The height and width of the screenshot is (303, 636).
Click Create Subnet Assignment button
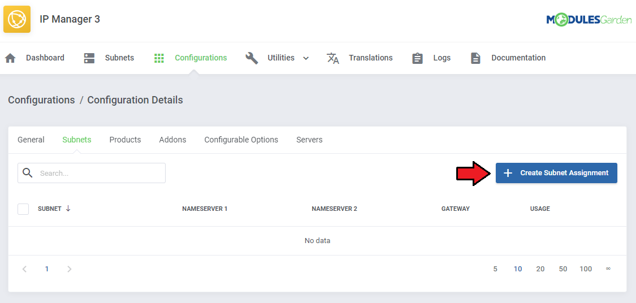pos(556,173)
